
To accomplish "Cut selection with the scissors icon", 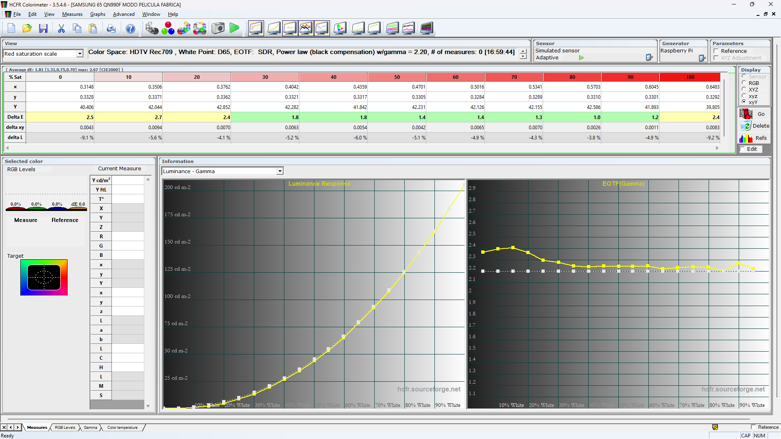I will (61, 28).
